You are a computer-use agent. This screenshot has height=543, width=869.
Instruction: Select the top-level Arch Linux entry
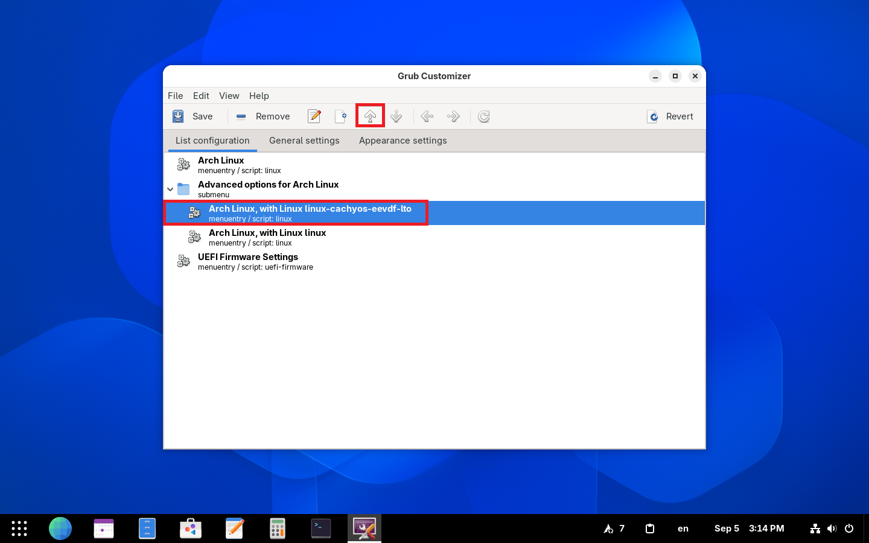[x=434, y=165]
